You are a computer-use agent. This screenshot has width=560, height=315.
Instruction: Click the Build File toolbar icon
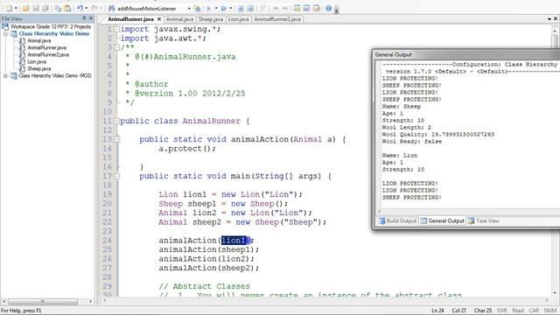pos(241,8)
